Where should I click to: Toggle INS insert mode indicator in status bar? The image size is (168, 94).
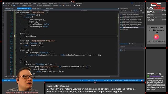coord(105,81)
